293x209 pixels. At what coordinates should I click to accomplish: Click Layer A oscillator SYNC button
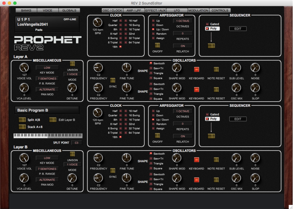113,80
